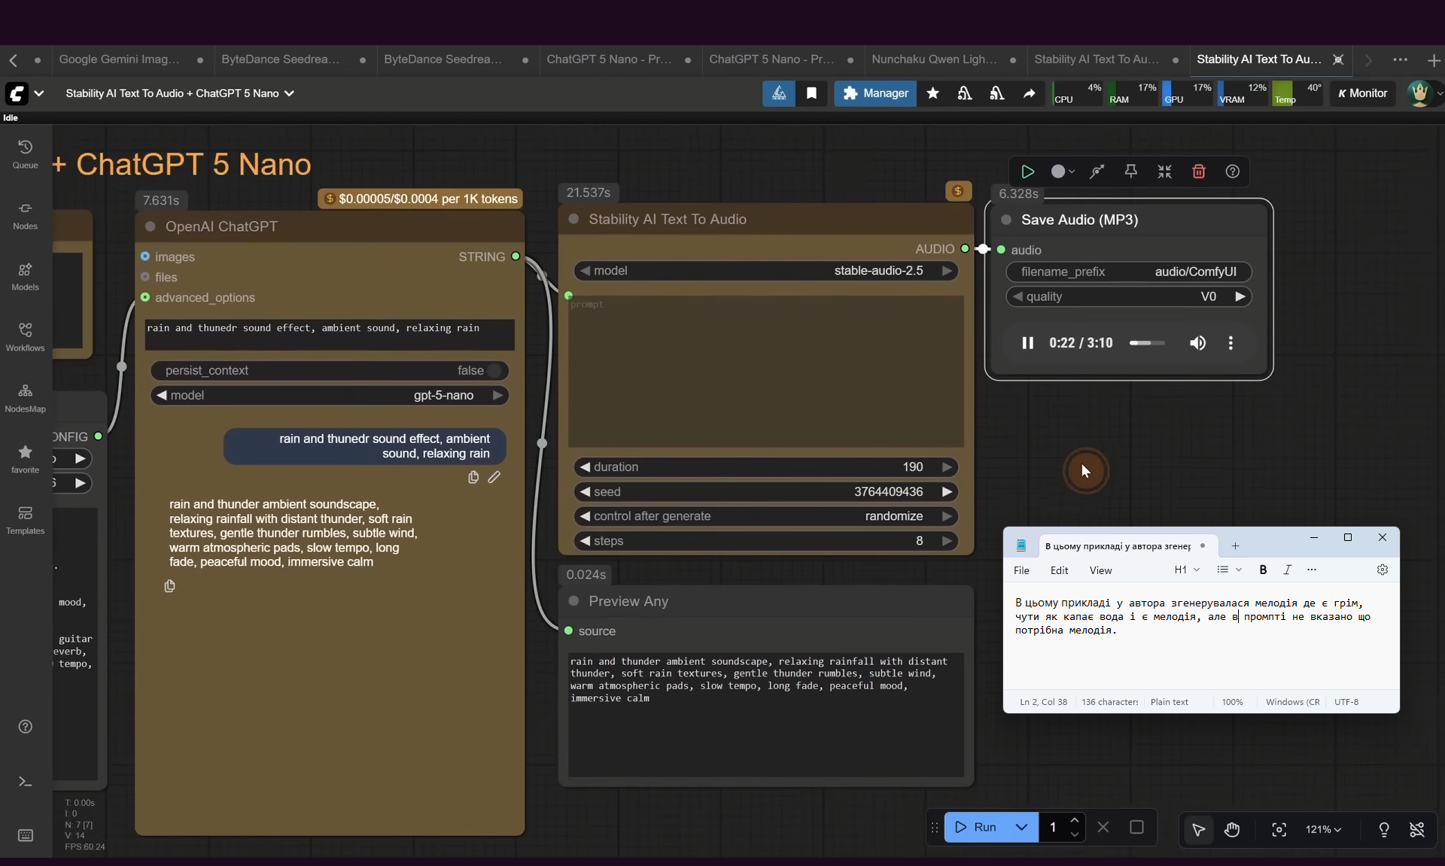Toggle the persist_context switch
The image size is (1445, 866).
(494, 371)
